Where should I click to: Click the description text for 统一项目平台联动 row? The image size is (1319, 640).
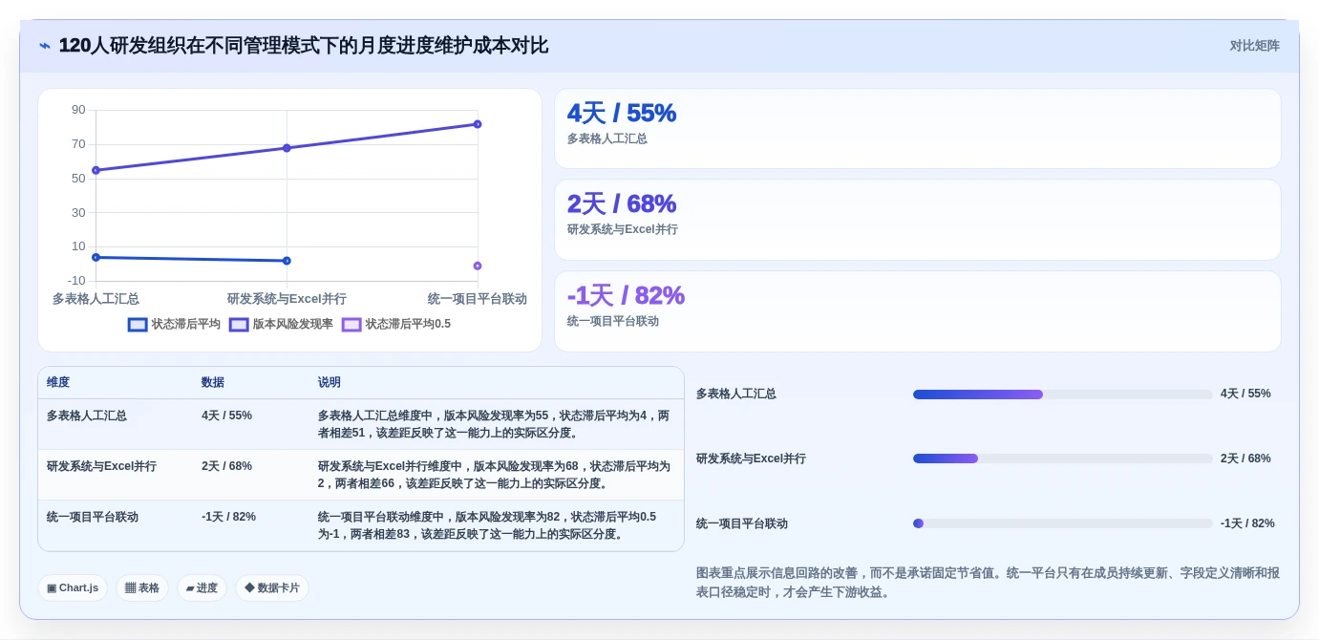[x=487, y=525]
